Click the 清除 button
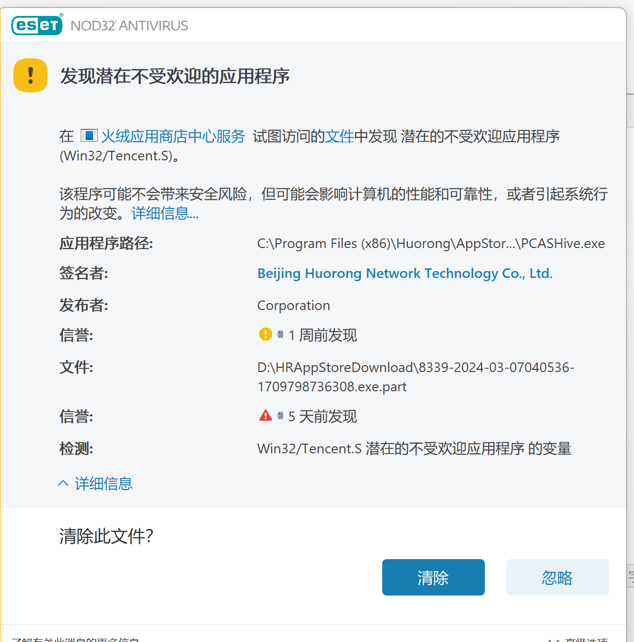 coord(433,577)
